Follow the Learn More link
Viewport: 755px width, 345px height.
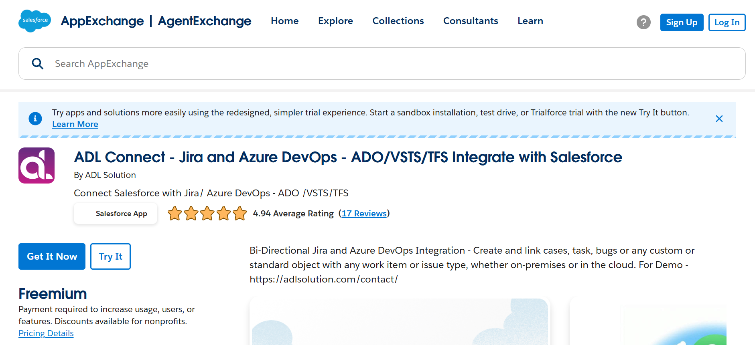tap(75, 124)
